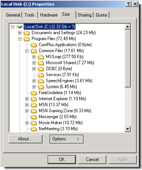The image size is (142, 170).
Task: Select 'Microsoft Shared (7.27 Mb)' text
Action: 70,63
